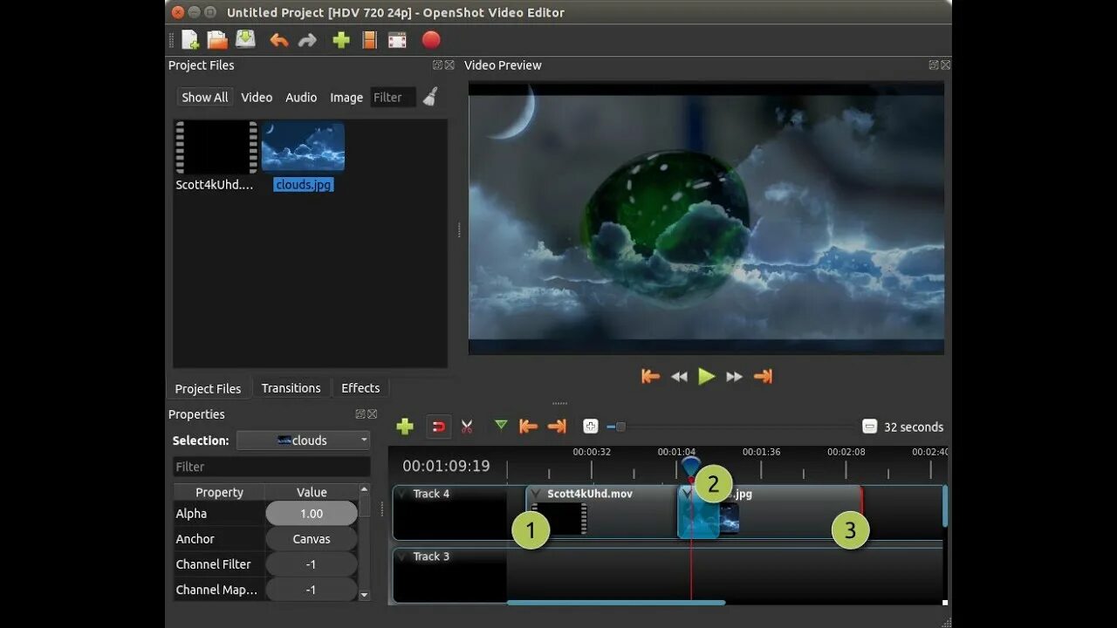Image resolution: width=1117 pixels, height=628 pixels.
Task: Open the Track 4 menu arrow
Action: pyautogui.click(x=402, y=494)
